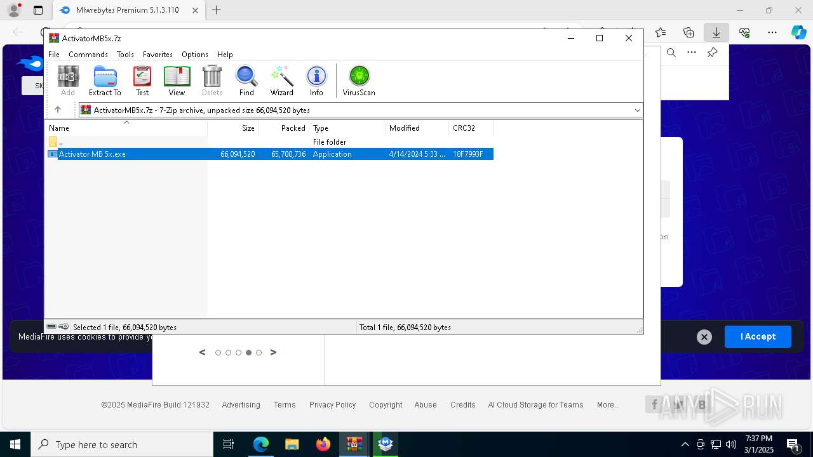Image resolution: width=813 pixels, height=457 pixels.
Task: Open the Windows Start menu
Action: (15, 444)
